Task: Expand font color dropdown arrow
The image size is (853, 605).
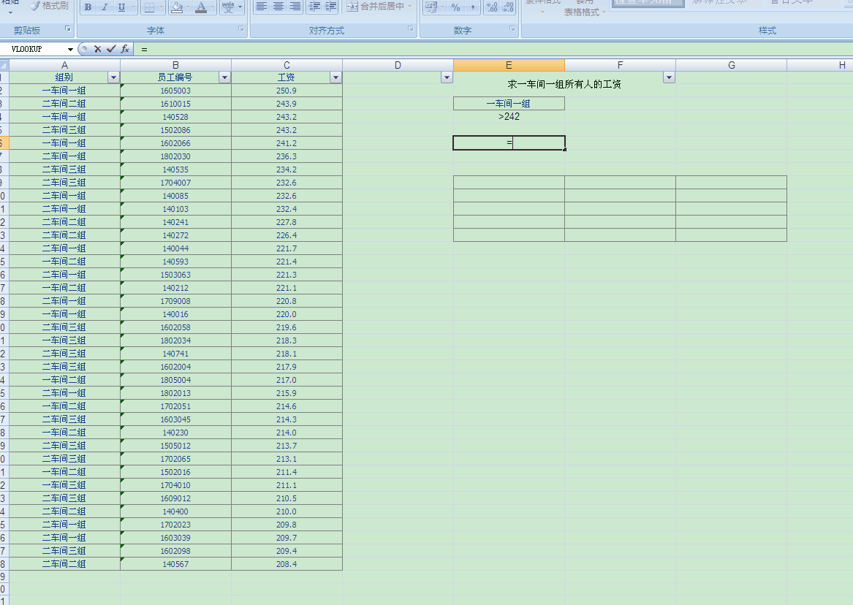Action: point(213,7)
